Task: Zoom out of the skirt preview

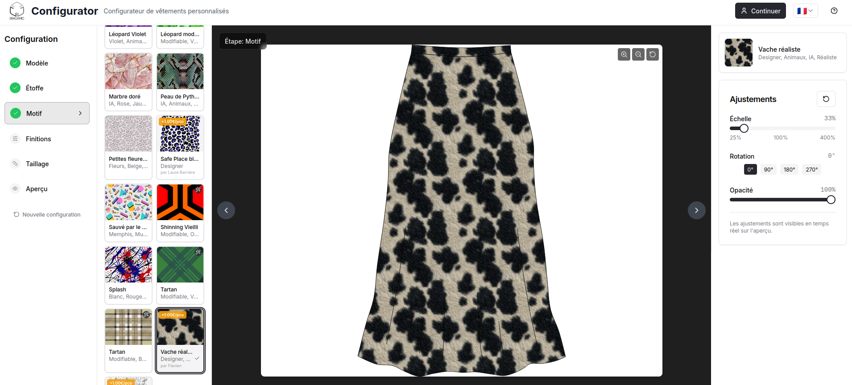Action: [x=638, y=54]
